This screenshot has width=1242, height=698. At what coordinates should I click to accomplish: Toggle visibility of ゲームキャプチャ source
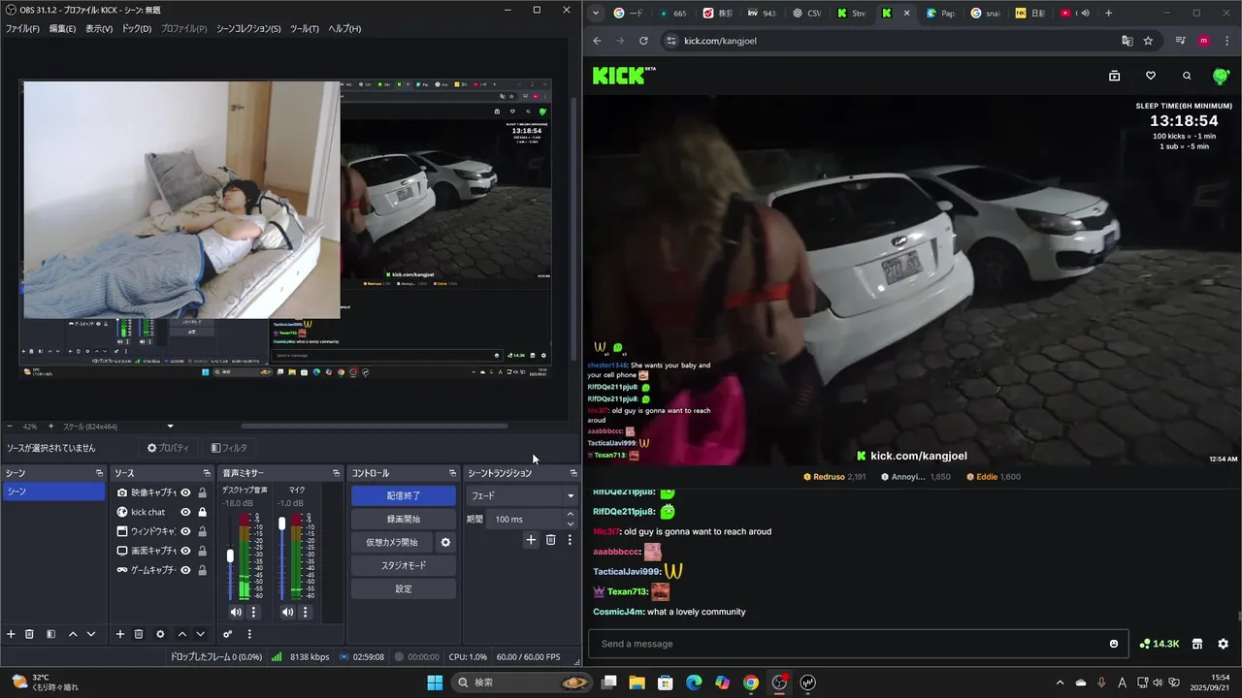click(x=185, y=570)
